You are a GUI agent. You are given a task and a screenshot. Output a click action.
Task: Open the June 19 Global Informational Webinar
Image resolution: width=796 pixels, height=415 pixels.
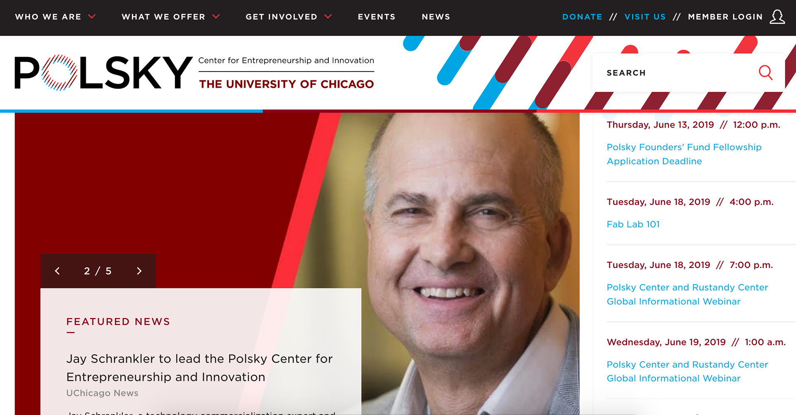click(687, 371)
